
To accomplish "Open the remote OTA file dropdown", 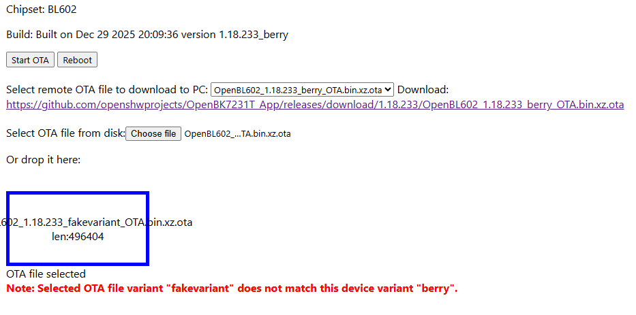I will point(302,90).
